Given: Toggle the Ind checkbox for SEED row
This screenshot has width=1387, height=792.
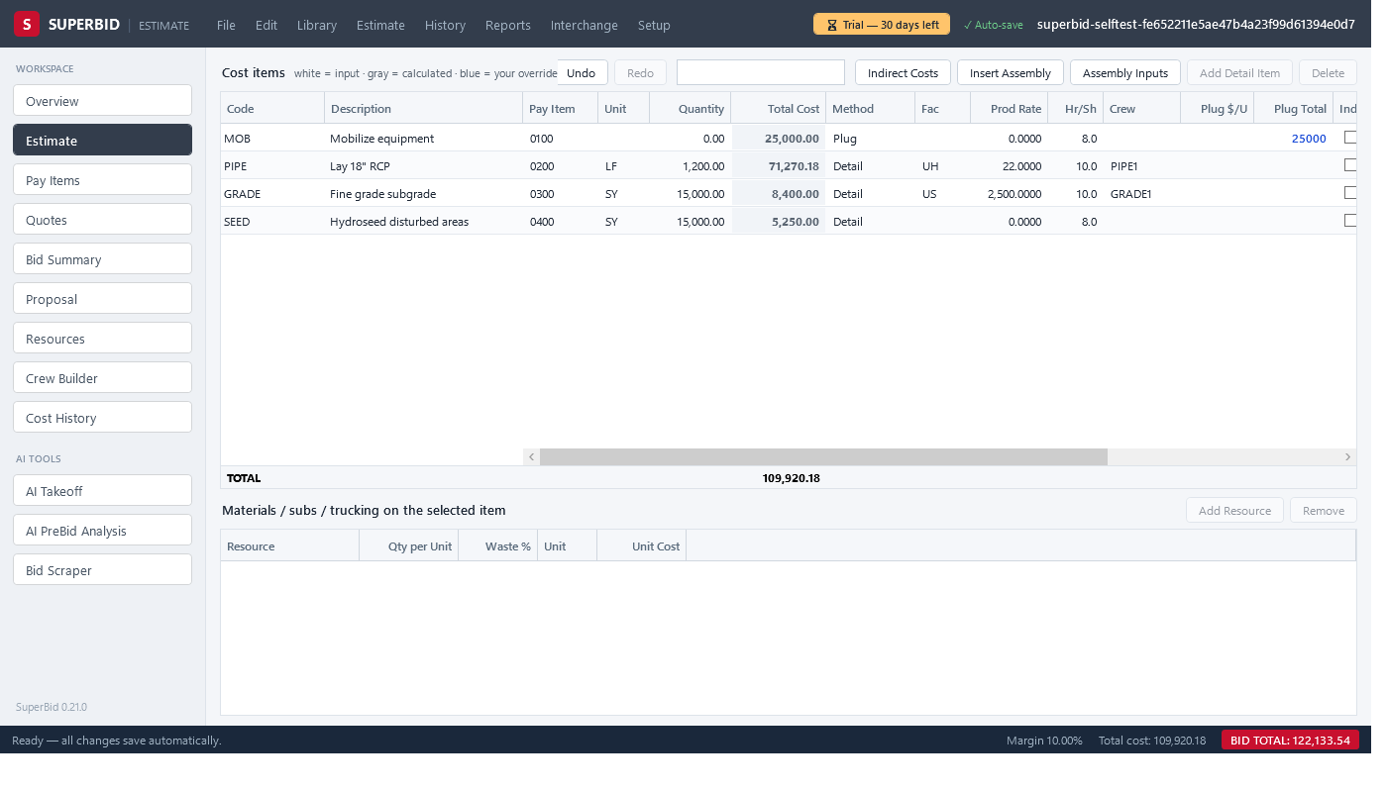Looking at the screenshot, I should point(1350,221).
